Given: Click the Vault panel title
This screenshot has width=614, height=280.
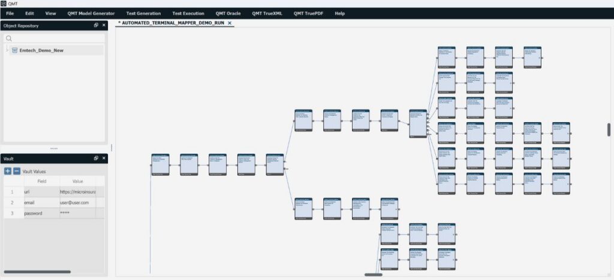Looking at the screenshot, I should [8, 159].
